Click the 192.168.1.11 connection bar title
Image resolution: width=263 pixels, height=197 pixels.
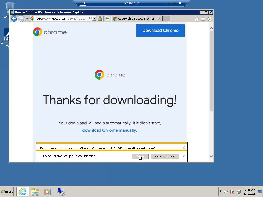pos(131,3)
